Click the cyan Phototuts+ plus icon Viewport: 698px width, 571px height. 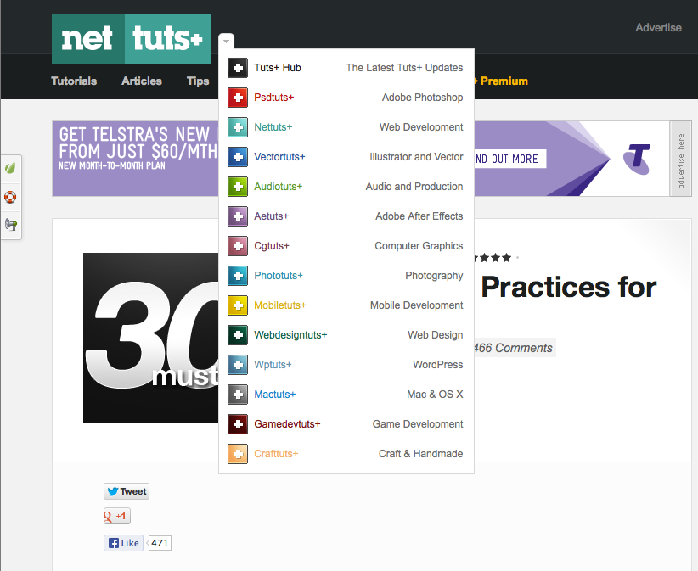pos(238,276)
